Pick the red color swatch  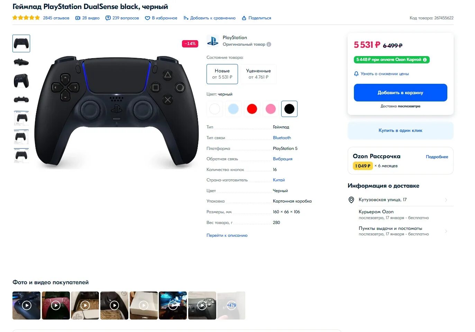tap(252, 109)
